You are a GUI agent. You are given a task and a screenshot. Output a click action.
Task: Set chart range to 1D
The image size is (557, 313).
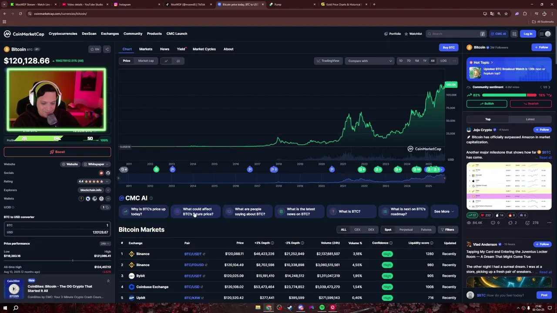point(400,61)
